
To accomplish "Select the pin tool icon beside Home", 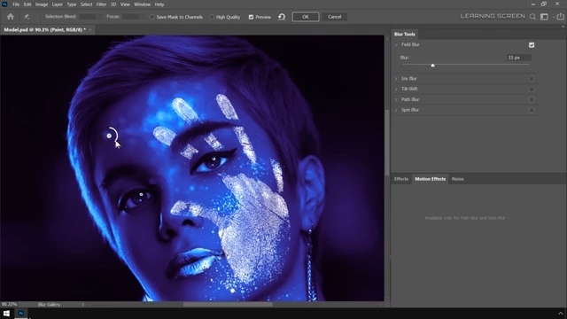I will tap(27, 17).
